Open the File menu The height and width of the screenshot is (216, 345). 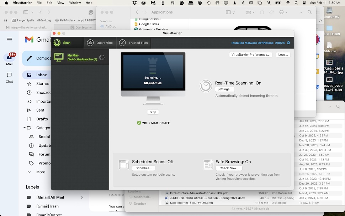pos(39,2)
